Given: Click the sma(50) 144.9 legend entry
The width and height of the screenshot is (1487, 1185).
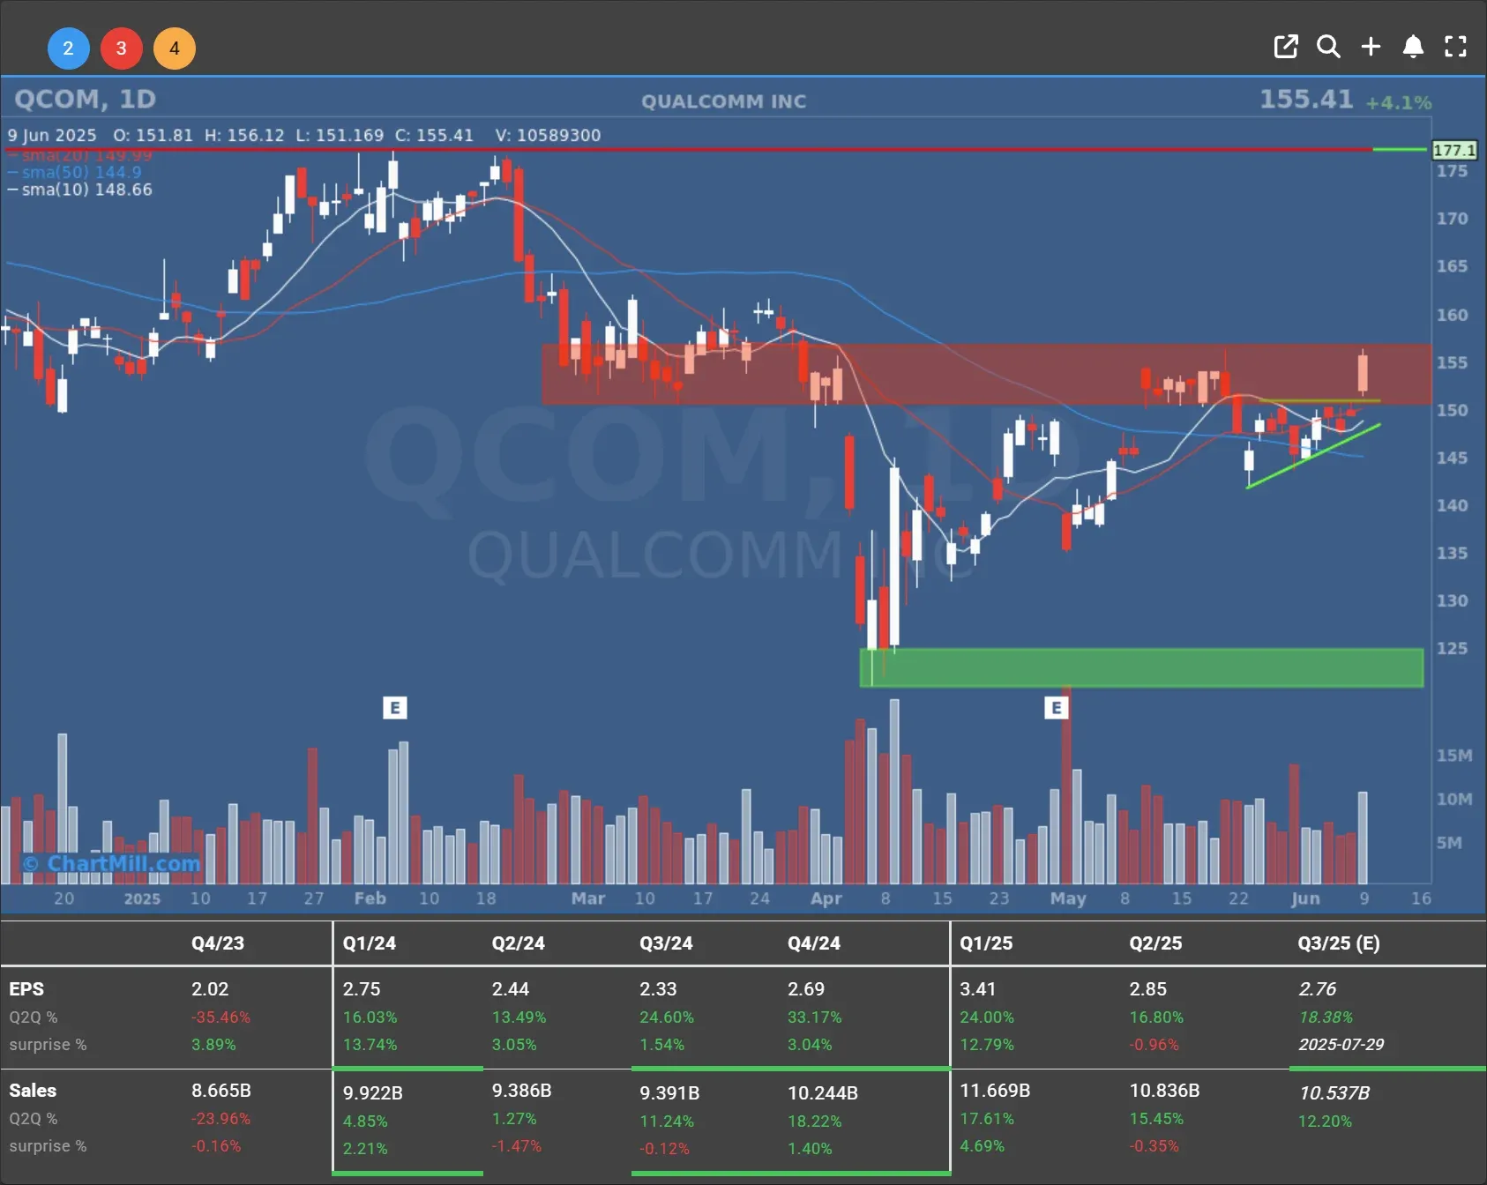Looking at the screenshot, I should (x=75, y=173).
